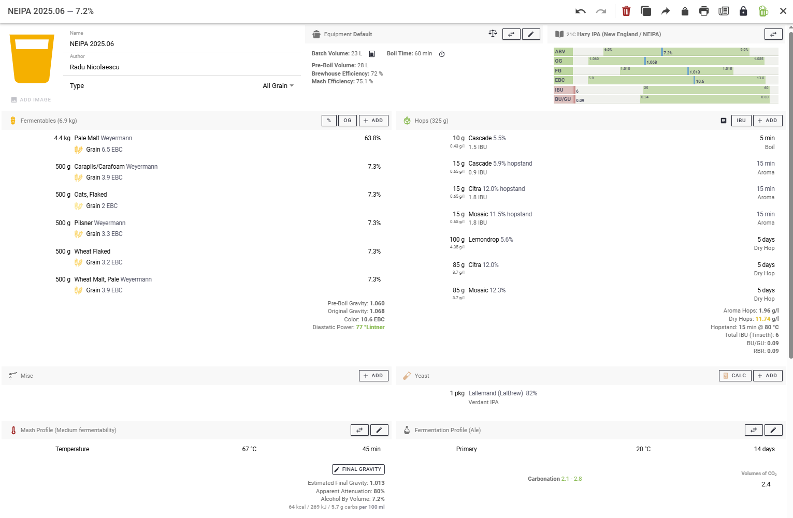
Task: Click the undo arrow icon
Action: [580, 11]
